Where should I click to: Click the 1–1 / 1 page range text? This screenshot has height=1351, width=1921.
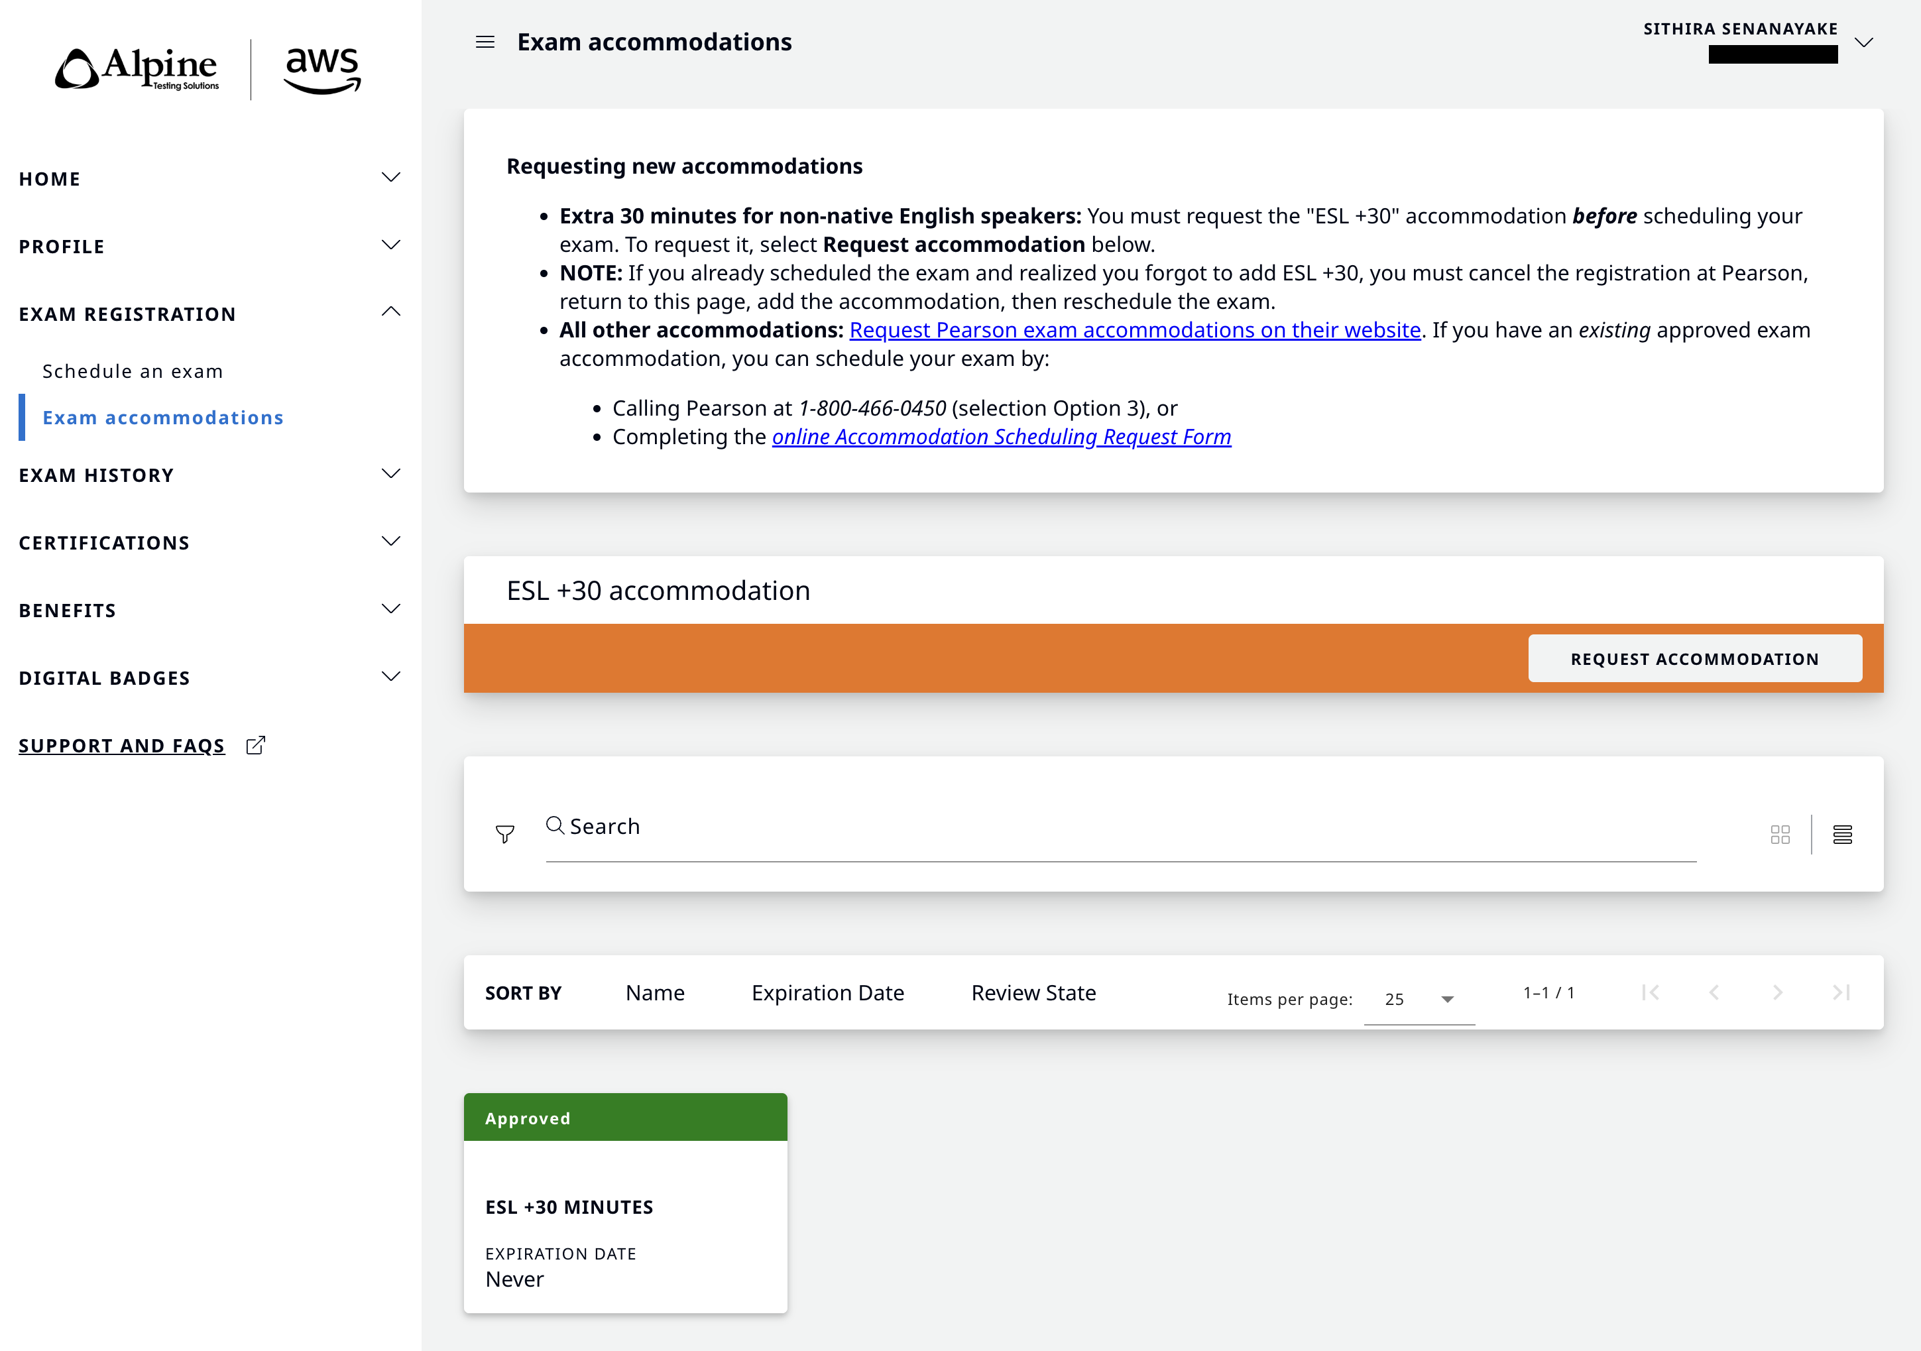1548,993
